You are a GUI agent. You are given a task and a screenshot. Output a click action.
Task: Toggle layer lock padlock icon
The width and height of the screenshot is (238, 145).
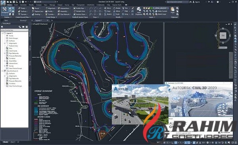(x=149, y=8)
